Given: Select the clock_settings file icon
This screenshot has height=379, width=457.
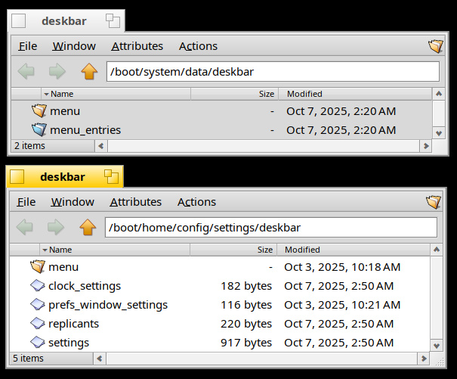Looking at the screenshot, I should (x=38, y=285).
